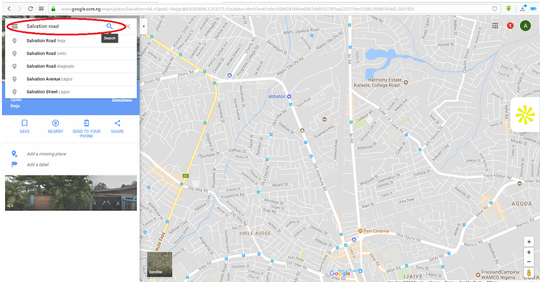Pick the Salvation Street Lagos suggestion
Image resolution: width=540 pixels, height=282 pixels.
(x=48, y=91)
